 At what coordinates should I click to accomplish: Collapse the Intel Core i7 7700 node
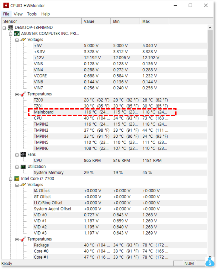point(11,179)
